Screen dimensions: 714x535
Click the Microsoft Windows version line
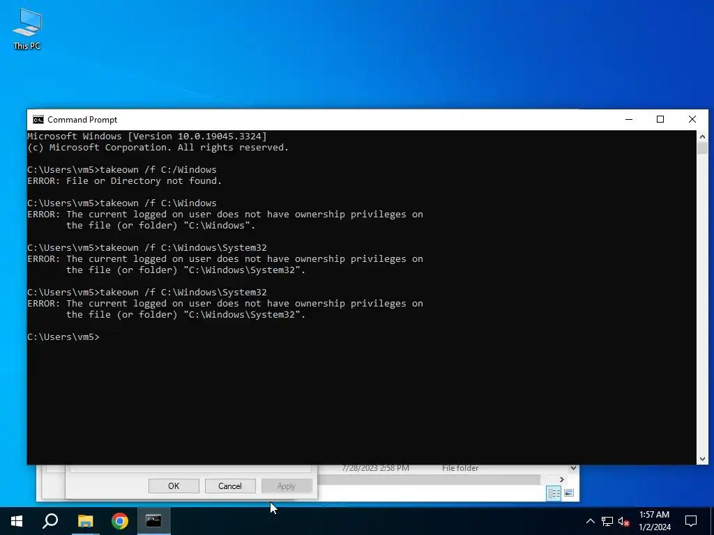[147, 136]
